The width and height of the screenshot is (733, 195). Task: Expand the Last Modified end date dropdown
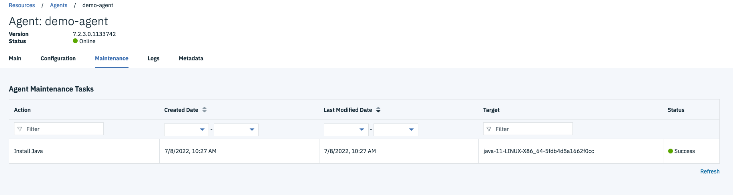tap(396, 129)
